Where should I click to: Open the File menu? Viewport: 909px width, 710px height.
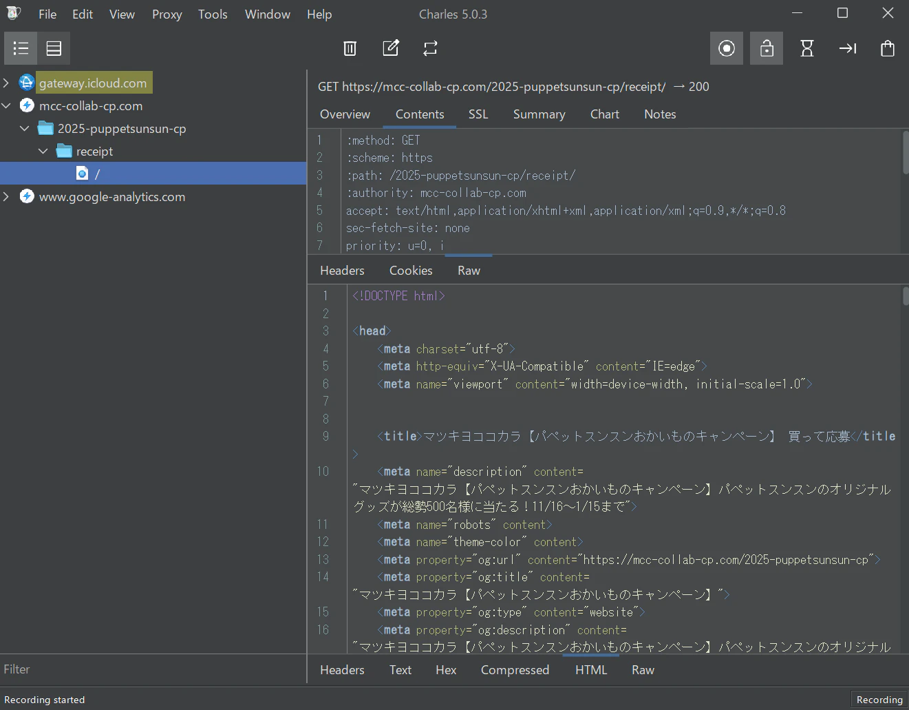click(47, 14)
